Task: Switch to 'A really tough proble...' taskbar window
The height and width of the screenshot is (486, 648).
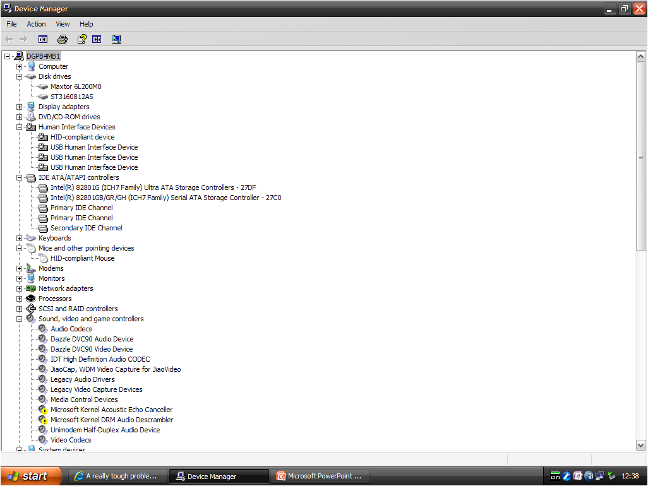Action: (x=117, y=476)
